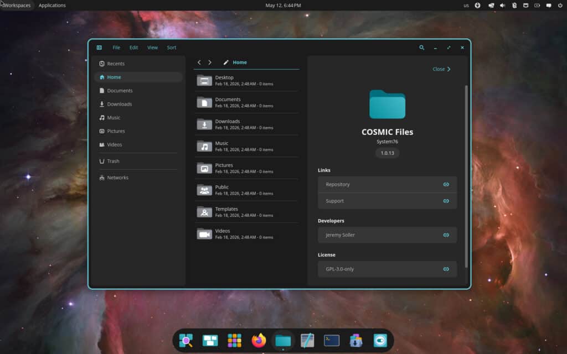Viewport: 567px width, 354px height.
Task: Open Workspaces in the top panel
Action: click(x=17, y=6)
